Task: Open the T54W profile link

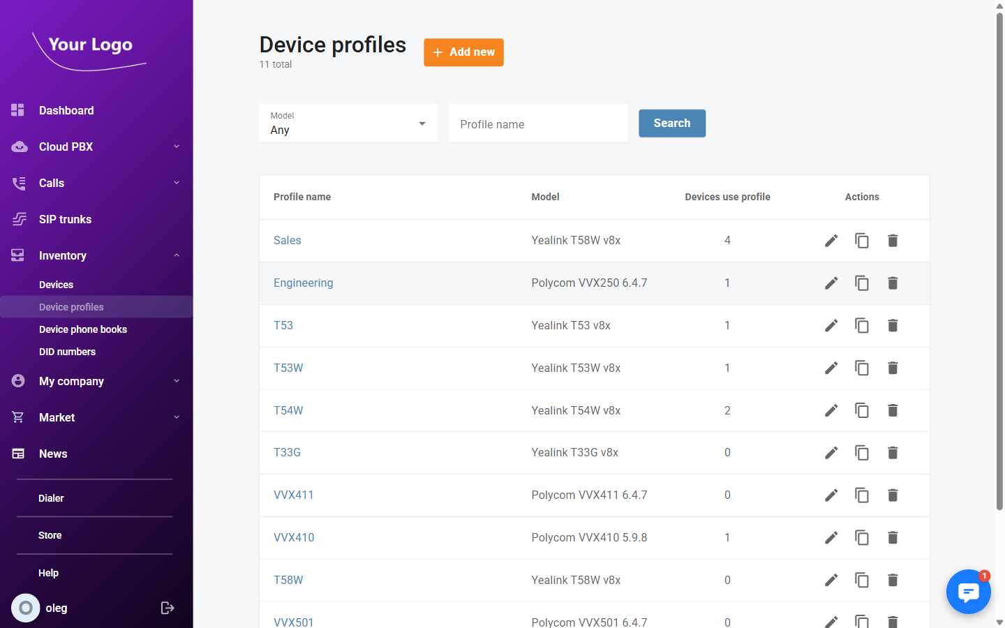Action: point(288,410)
